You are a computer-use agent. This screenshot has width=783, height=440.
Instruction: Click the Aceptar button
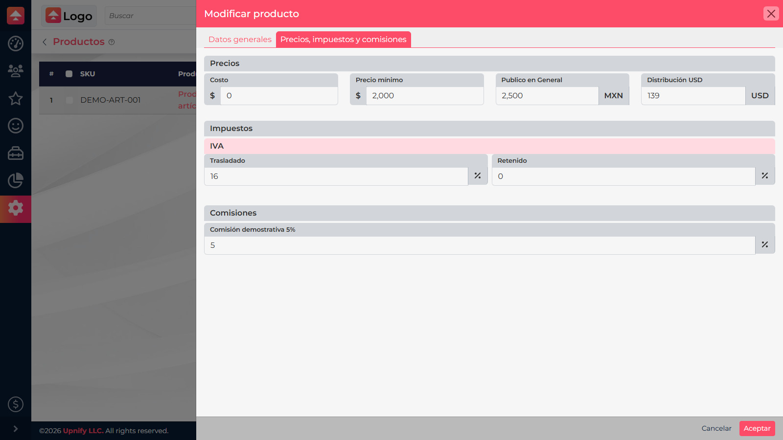[757, 428]
